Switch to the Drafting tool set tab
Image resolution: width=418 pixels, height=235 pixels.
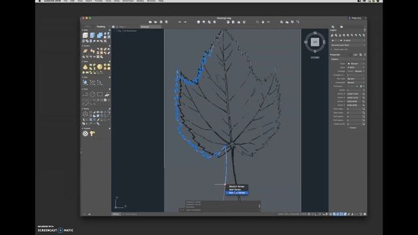point(88,27)
